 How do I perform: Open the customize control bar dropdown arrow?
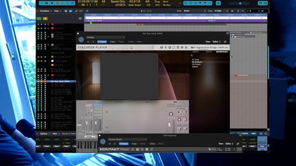tap(180, 3)
